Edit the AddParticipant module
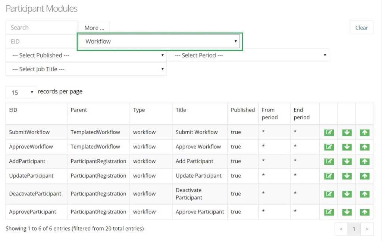382x241 pixels. coord(329,161)
